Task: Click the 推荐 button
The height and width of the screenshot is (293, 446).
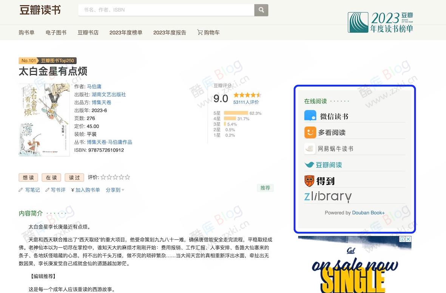Action: (265, 188)
